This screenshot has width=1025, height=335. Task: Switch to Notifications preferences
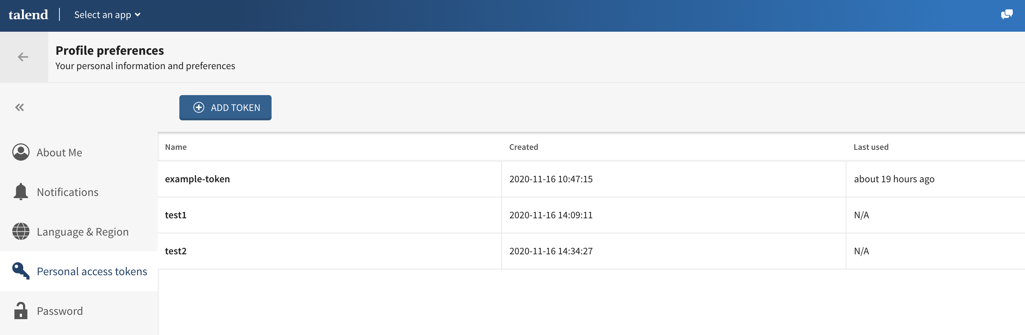coord(68,192)
